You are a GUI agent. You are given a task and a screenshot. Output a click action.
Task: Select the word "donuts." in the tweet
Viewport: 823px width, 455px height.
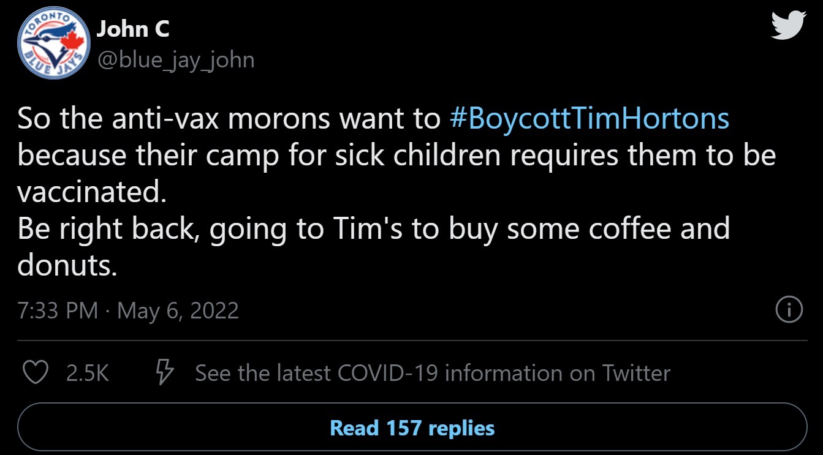coord(67,265)
